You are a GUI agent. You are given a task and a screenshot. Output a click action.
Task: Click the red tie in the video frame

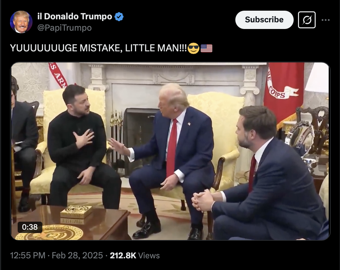click(172, 147)
